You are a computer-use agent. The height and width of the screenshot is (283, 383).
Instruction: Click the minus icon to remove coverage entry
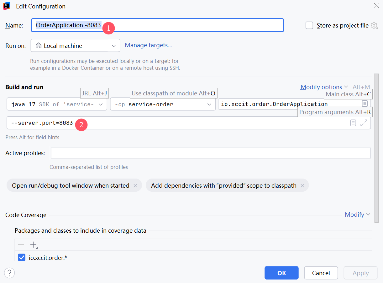click(21, 245)
